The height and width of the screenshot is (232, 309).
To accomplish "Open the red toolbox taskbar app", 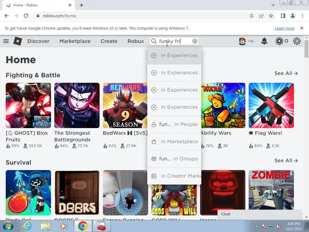I will [101, 226].
